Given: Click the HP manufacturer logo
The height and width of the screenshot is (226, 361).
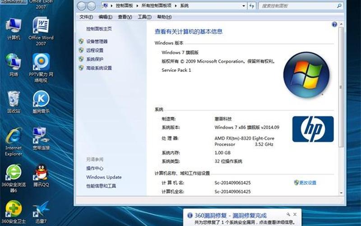Looking at the screenshot, I should coord(313,129).
